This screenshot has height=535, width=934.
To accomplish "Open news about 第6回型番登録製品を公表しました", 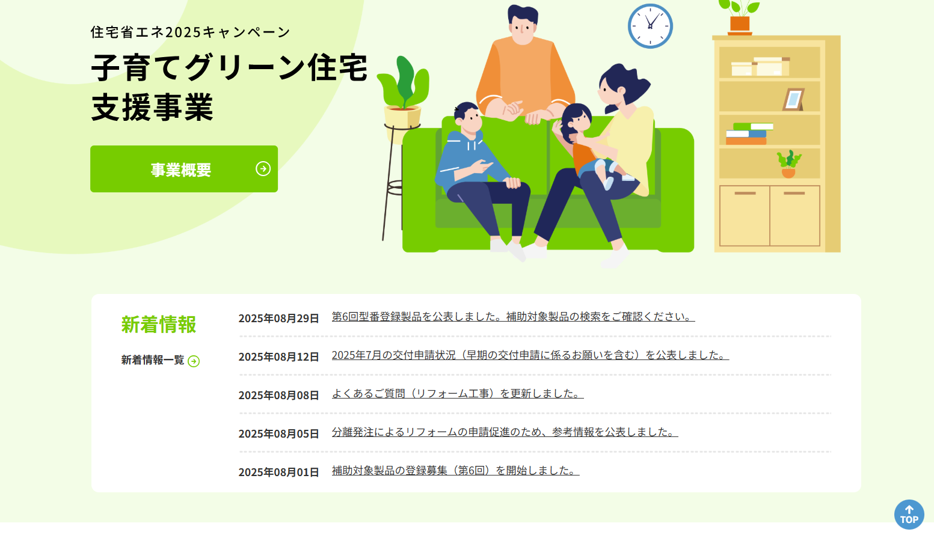I will click(513, 317).
